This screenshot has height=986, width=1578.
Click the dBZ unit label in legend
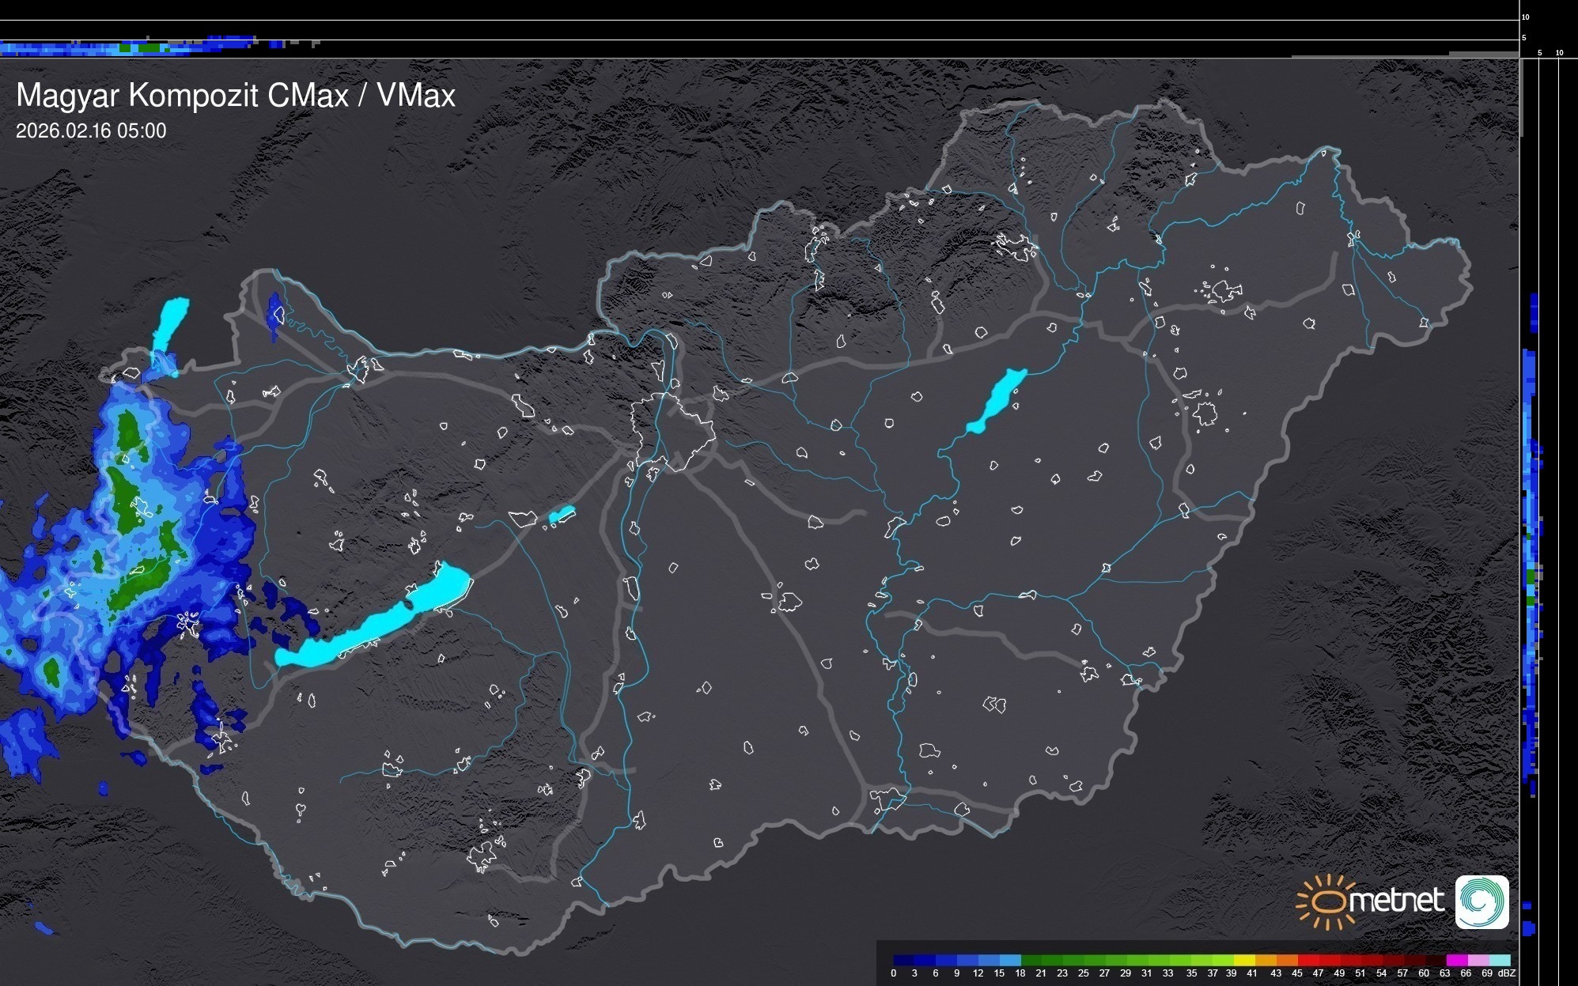click(1507, 973)
